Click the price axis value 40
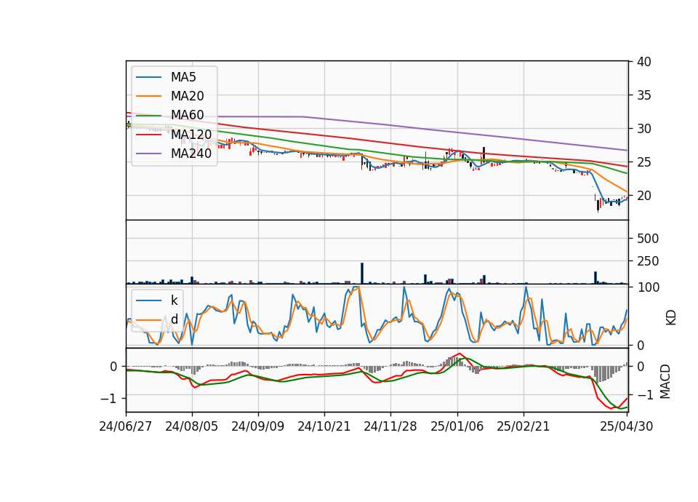 click(x=643, y=62)
